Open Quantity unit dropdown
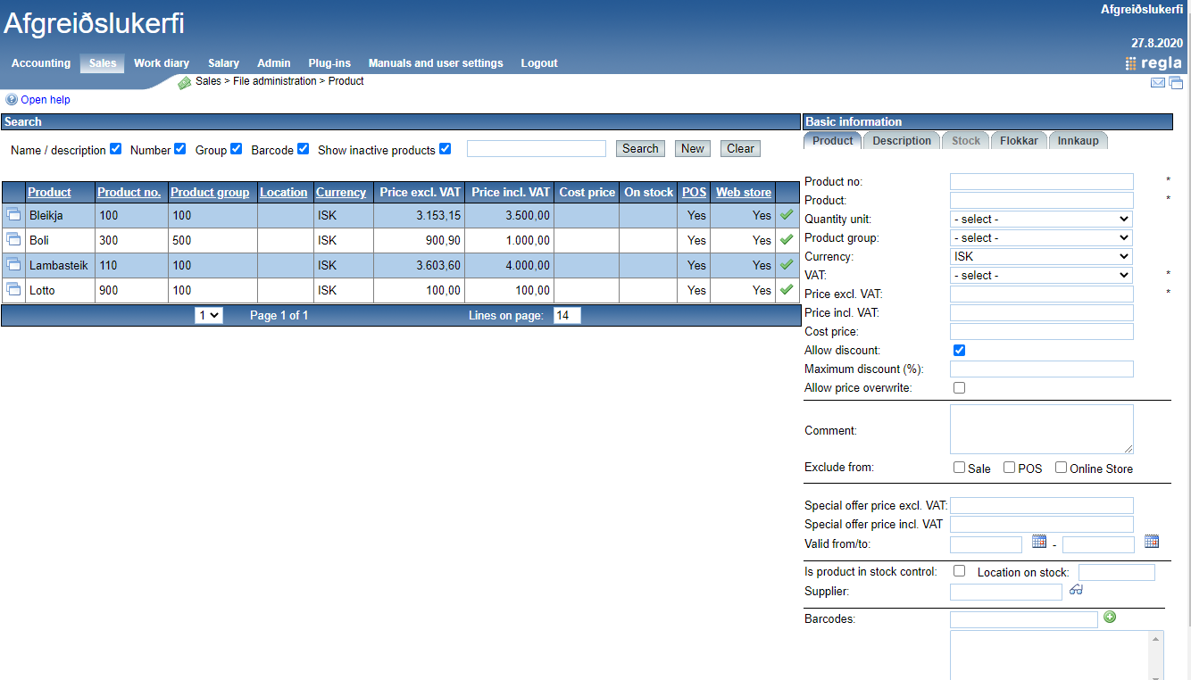1191x680 pixels. coord(1041,219)
